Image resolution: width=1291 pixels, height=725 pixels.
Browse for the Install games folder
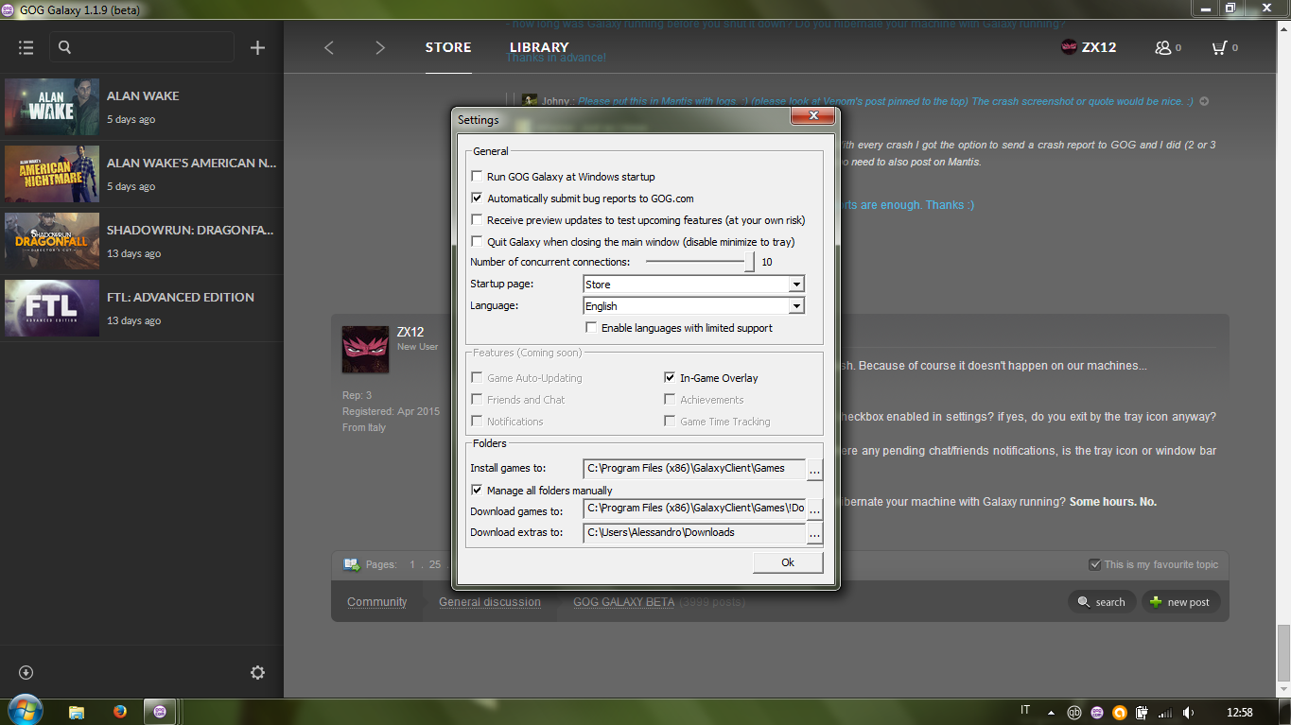click(x=814, y=469)
